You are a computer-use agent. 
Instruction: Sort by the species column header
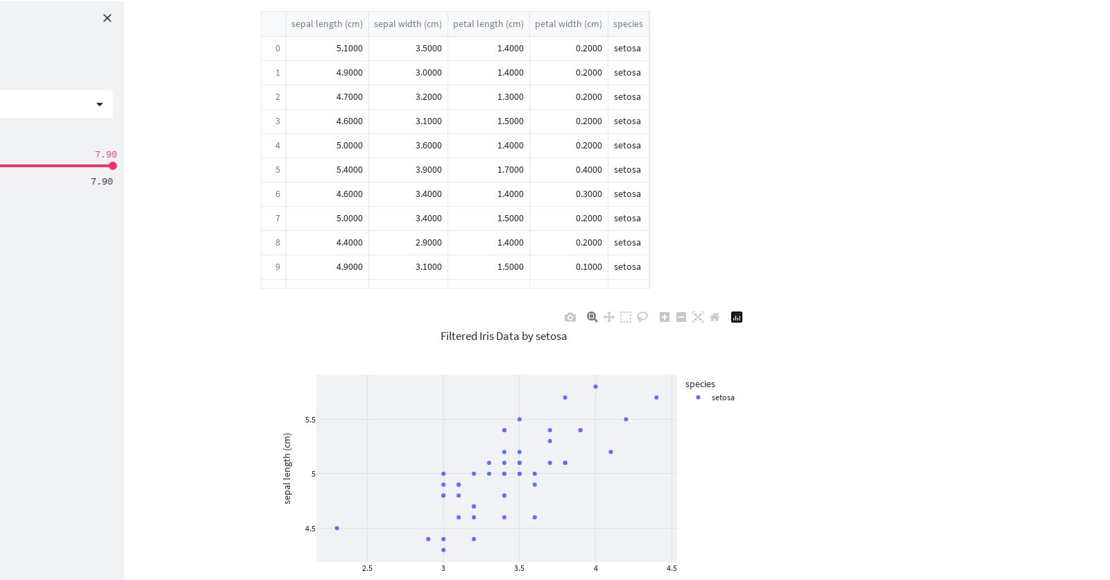(628, 24)
